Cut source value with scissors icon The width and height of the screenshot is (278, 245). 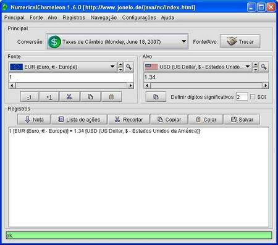69,97
